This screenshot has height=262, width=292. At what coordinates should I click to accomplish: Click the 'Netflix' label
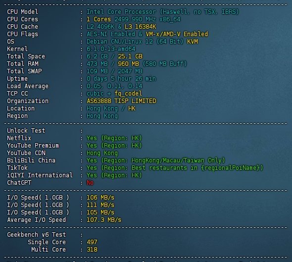[x=19, y=138]
